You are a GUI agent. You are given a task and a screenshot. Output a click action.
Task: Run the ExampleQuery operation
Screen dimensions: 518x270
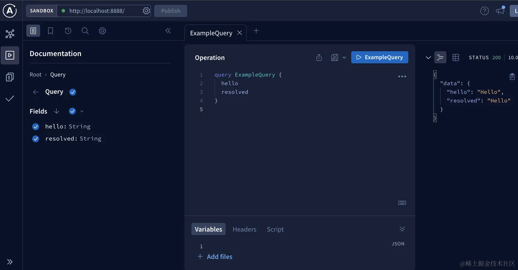pyautogui.click(x=380, y=57)
